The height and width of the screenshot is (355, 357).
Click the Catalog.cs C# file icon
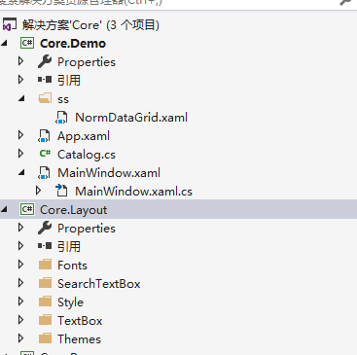45,154
